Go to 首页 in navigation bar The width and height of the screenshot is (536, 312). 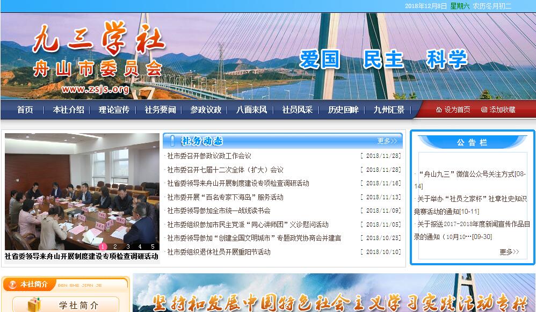25,110
